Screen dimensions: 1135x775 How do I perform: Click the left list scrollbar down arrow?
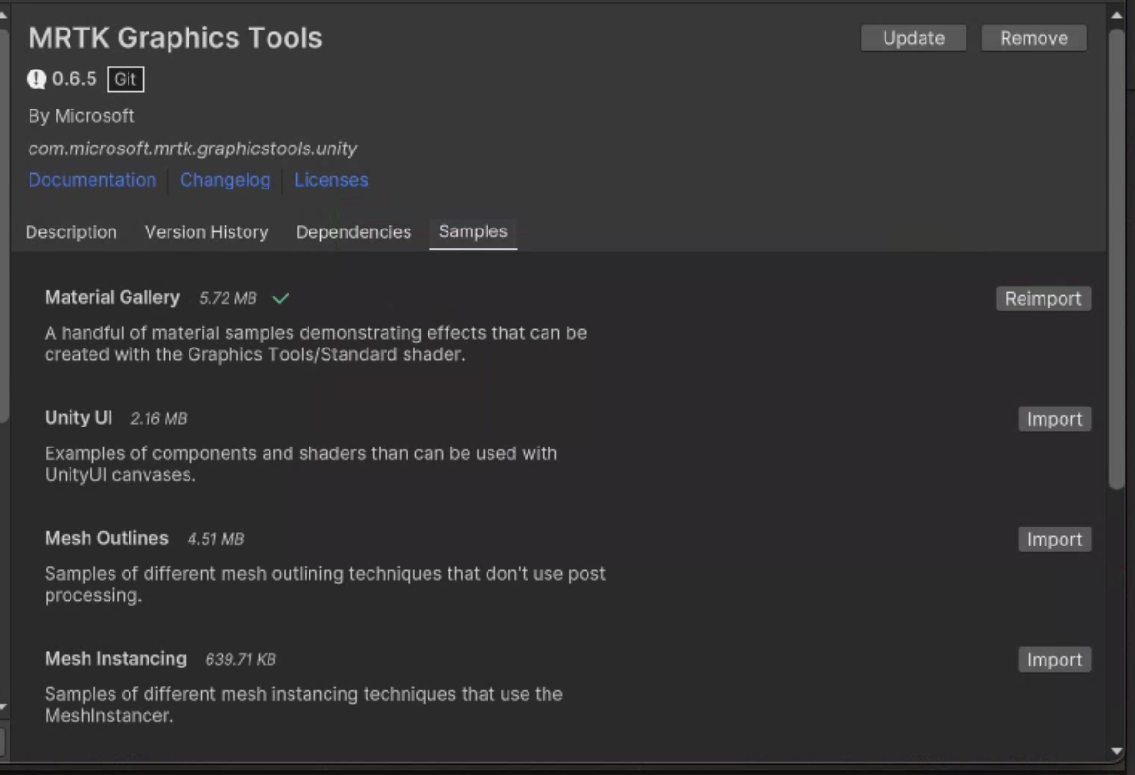point(4,706)
